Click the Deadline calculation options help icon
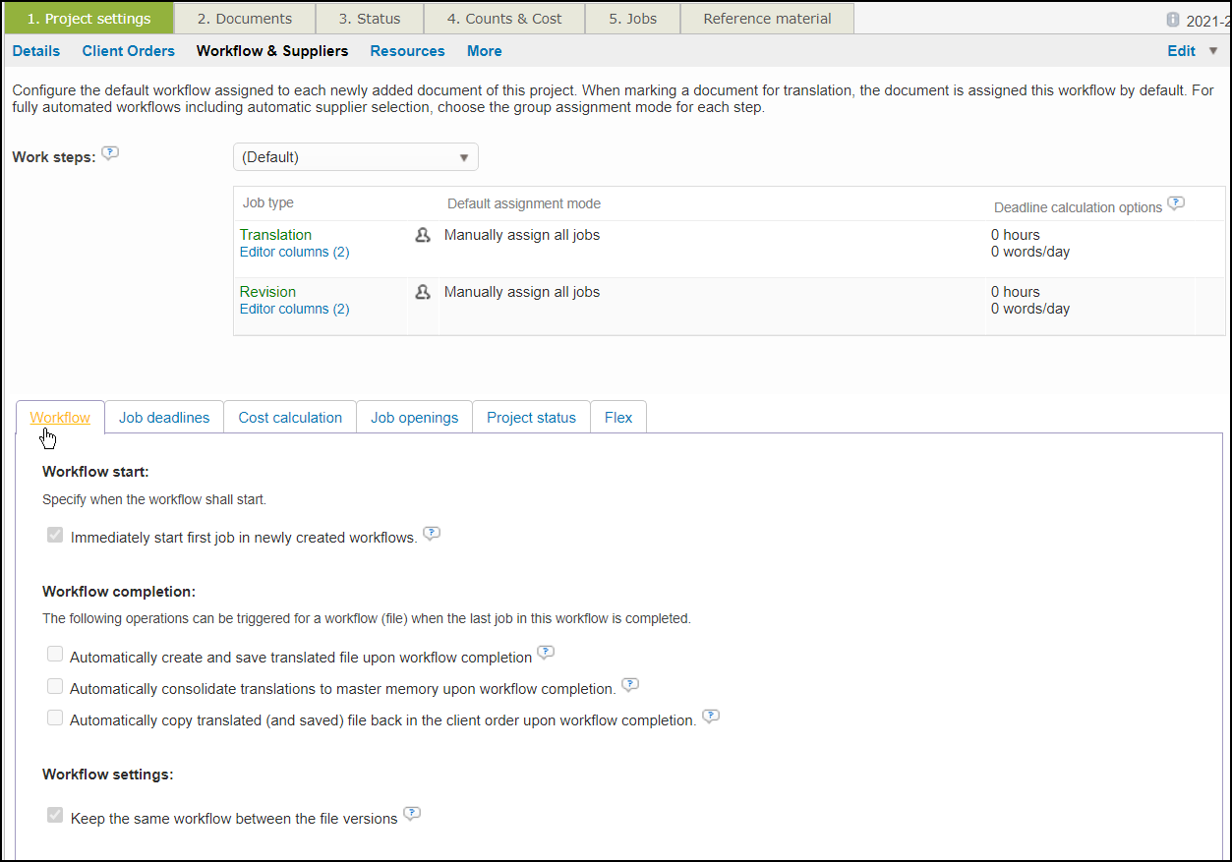This screenshot has height=862, width=1232. click(x=1176, y=203)
